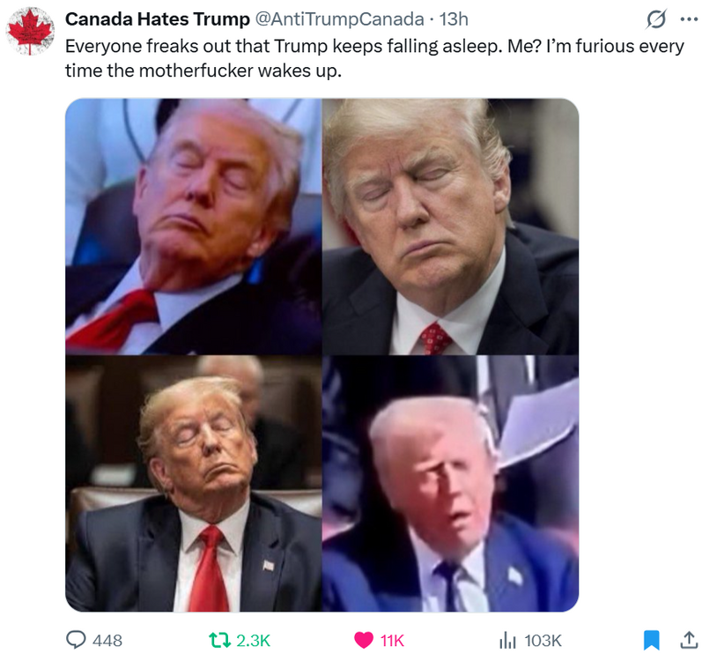717x661 pixels.
Task: Open the maple leaf profile avatar
Action: pos(30,31)
